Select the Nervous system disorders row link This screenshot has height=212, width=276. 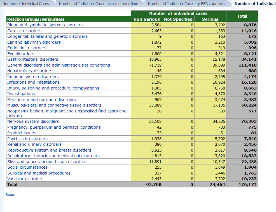click(33, 121)
